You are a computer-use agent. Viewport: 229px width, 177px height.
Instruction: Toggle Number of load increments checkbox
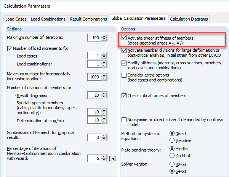[x=10, y=48]
